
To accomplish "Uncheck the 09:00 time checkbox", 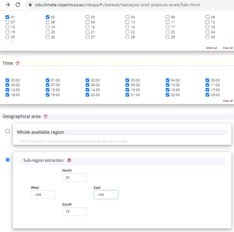I will pos(127,85).
